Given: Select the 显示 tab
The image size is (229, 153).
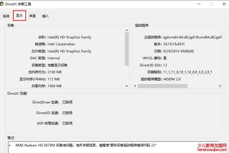Looking at the screenshot, I should (x=20, y=15).
